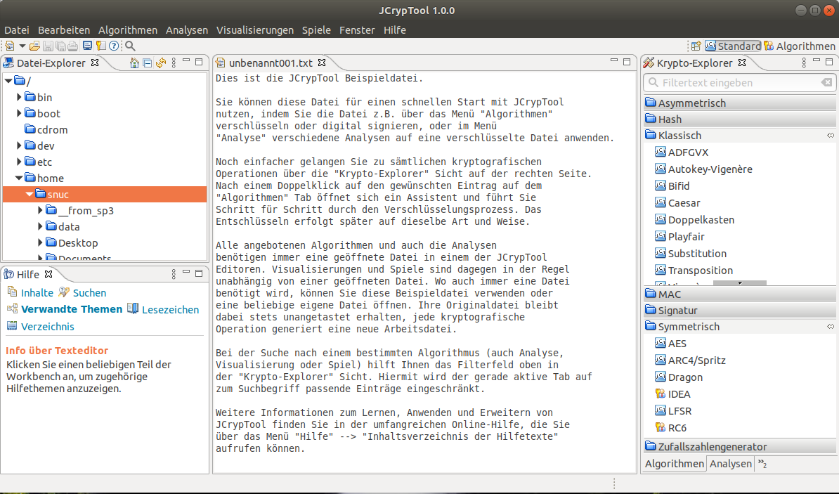The height and width of the screenshot is (494, 839).
Task: Click the open file folder toolbar icon
Action: [x=34, y=46]
